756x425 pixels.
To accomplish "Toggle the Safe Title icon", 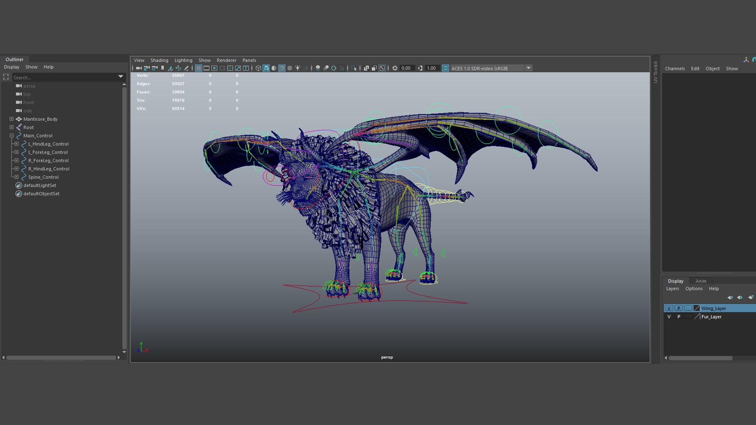I will pyautogui.click(x=246, y=68).
